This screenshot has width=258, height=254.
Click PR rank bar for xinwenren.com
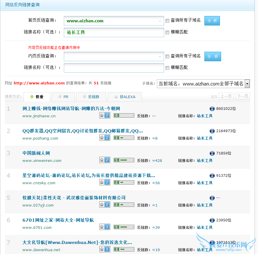click(x=124, y=160)
